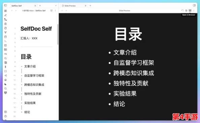This screenshot has width=200, height=123.
Task: Show slide grid overview icon
Action: tap(186, 10)
